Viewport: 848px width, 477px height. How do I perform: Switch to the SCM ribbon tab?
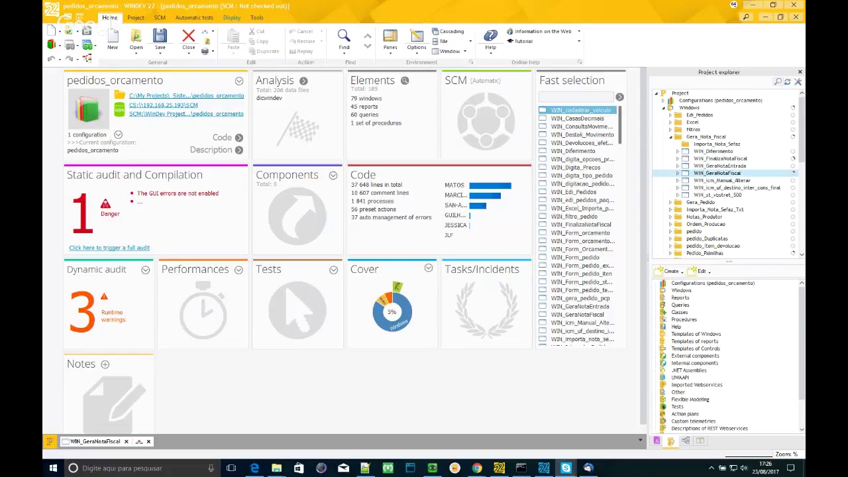click(160, 18)
